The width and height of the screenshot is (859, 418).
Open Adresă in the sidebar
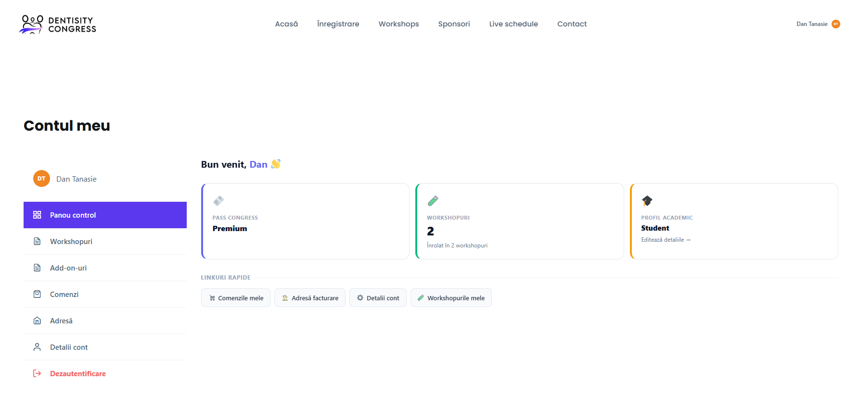click(105, 320)
